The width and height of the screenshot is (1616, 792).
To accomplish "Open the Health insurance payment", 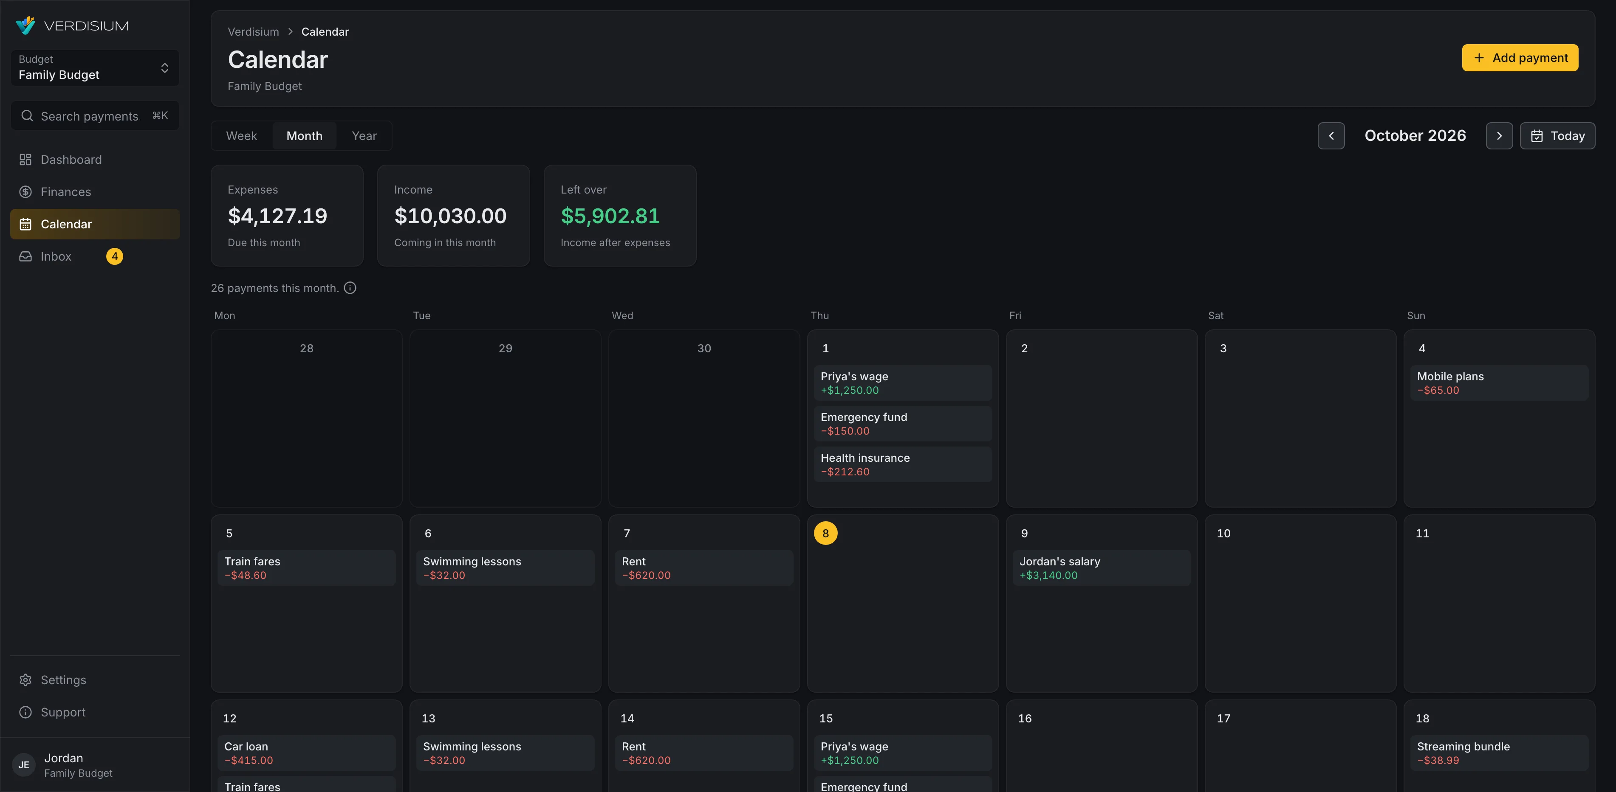I will tap(903, 464).
